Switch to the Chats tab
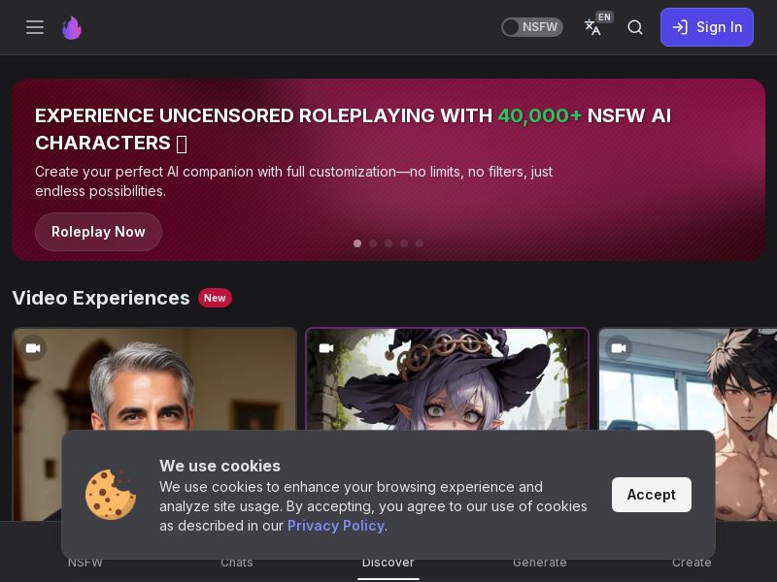This screenshot has width=777, height=582. click(x=236, y=563)
